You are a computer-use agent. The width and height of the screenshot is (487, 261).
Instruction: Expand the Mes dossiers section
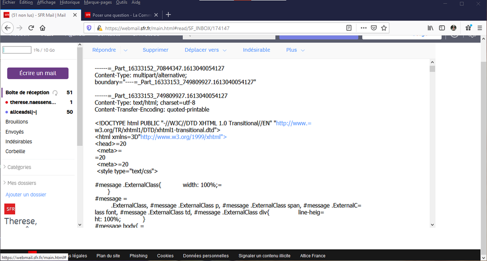point(5,183)
